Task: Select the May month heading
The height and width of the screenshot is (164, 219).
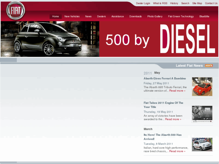Action: click(157, 73)
